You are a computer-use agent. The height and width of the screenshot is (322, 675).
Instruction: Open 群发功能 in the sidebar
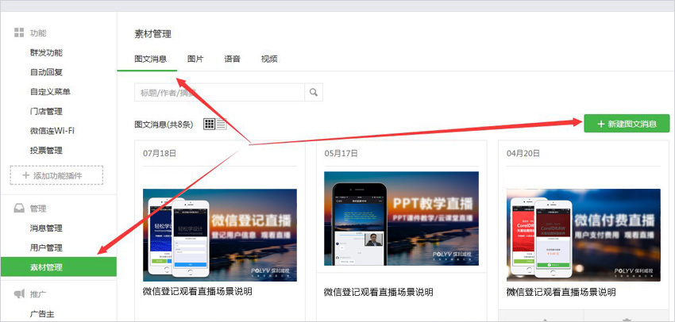(46, 53)
